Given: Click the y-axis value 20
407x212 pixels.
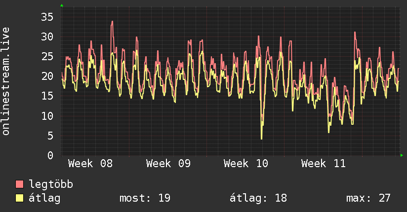Looking at the screenshot, I should (x=47, y=76).
